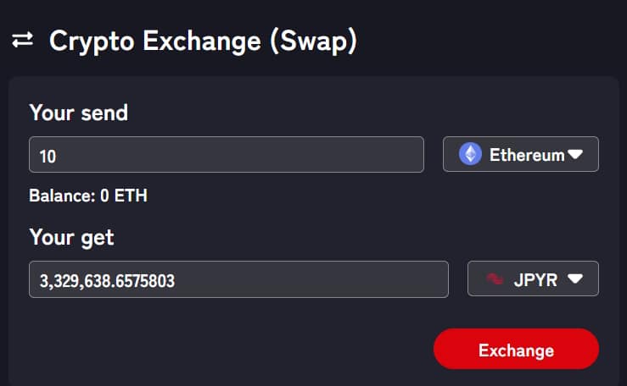Click the swap arrows icon in header
The width and height of the screenshot is (627, 386).
[x=23, y=40]
